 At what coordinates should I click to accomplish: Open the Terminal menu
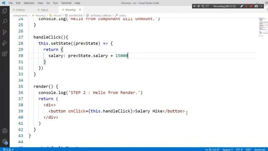(x=66, y=3)
